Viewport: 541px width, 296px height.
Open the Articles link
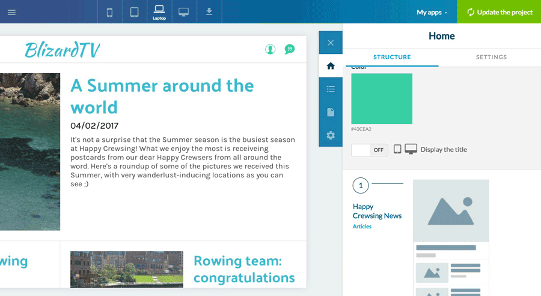click(x=362, y=226)
